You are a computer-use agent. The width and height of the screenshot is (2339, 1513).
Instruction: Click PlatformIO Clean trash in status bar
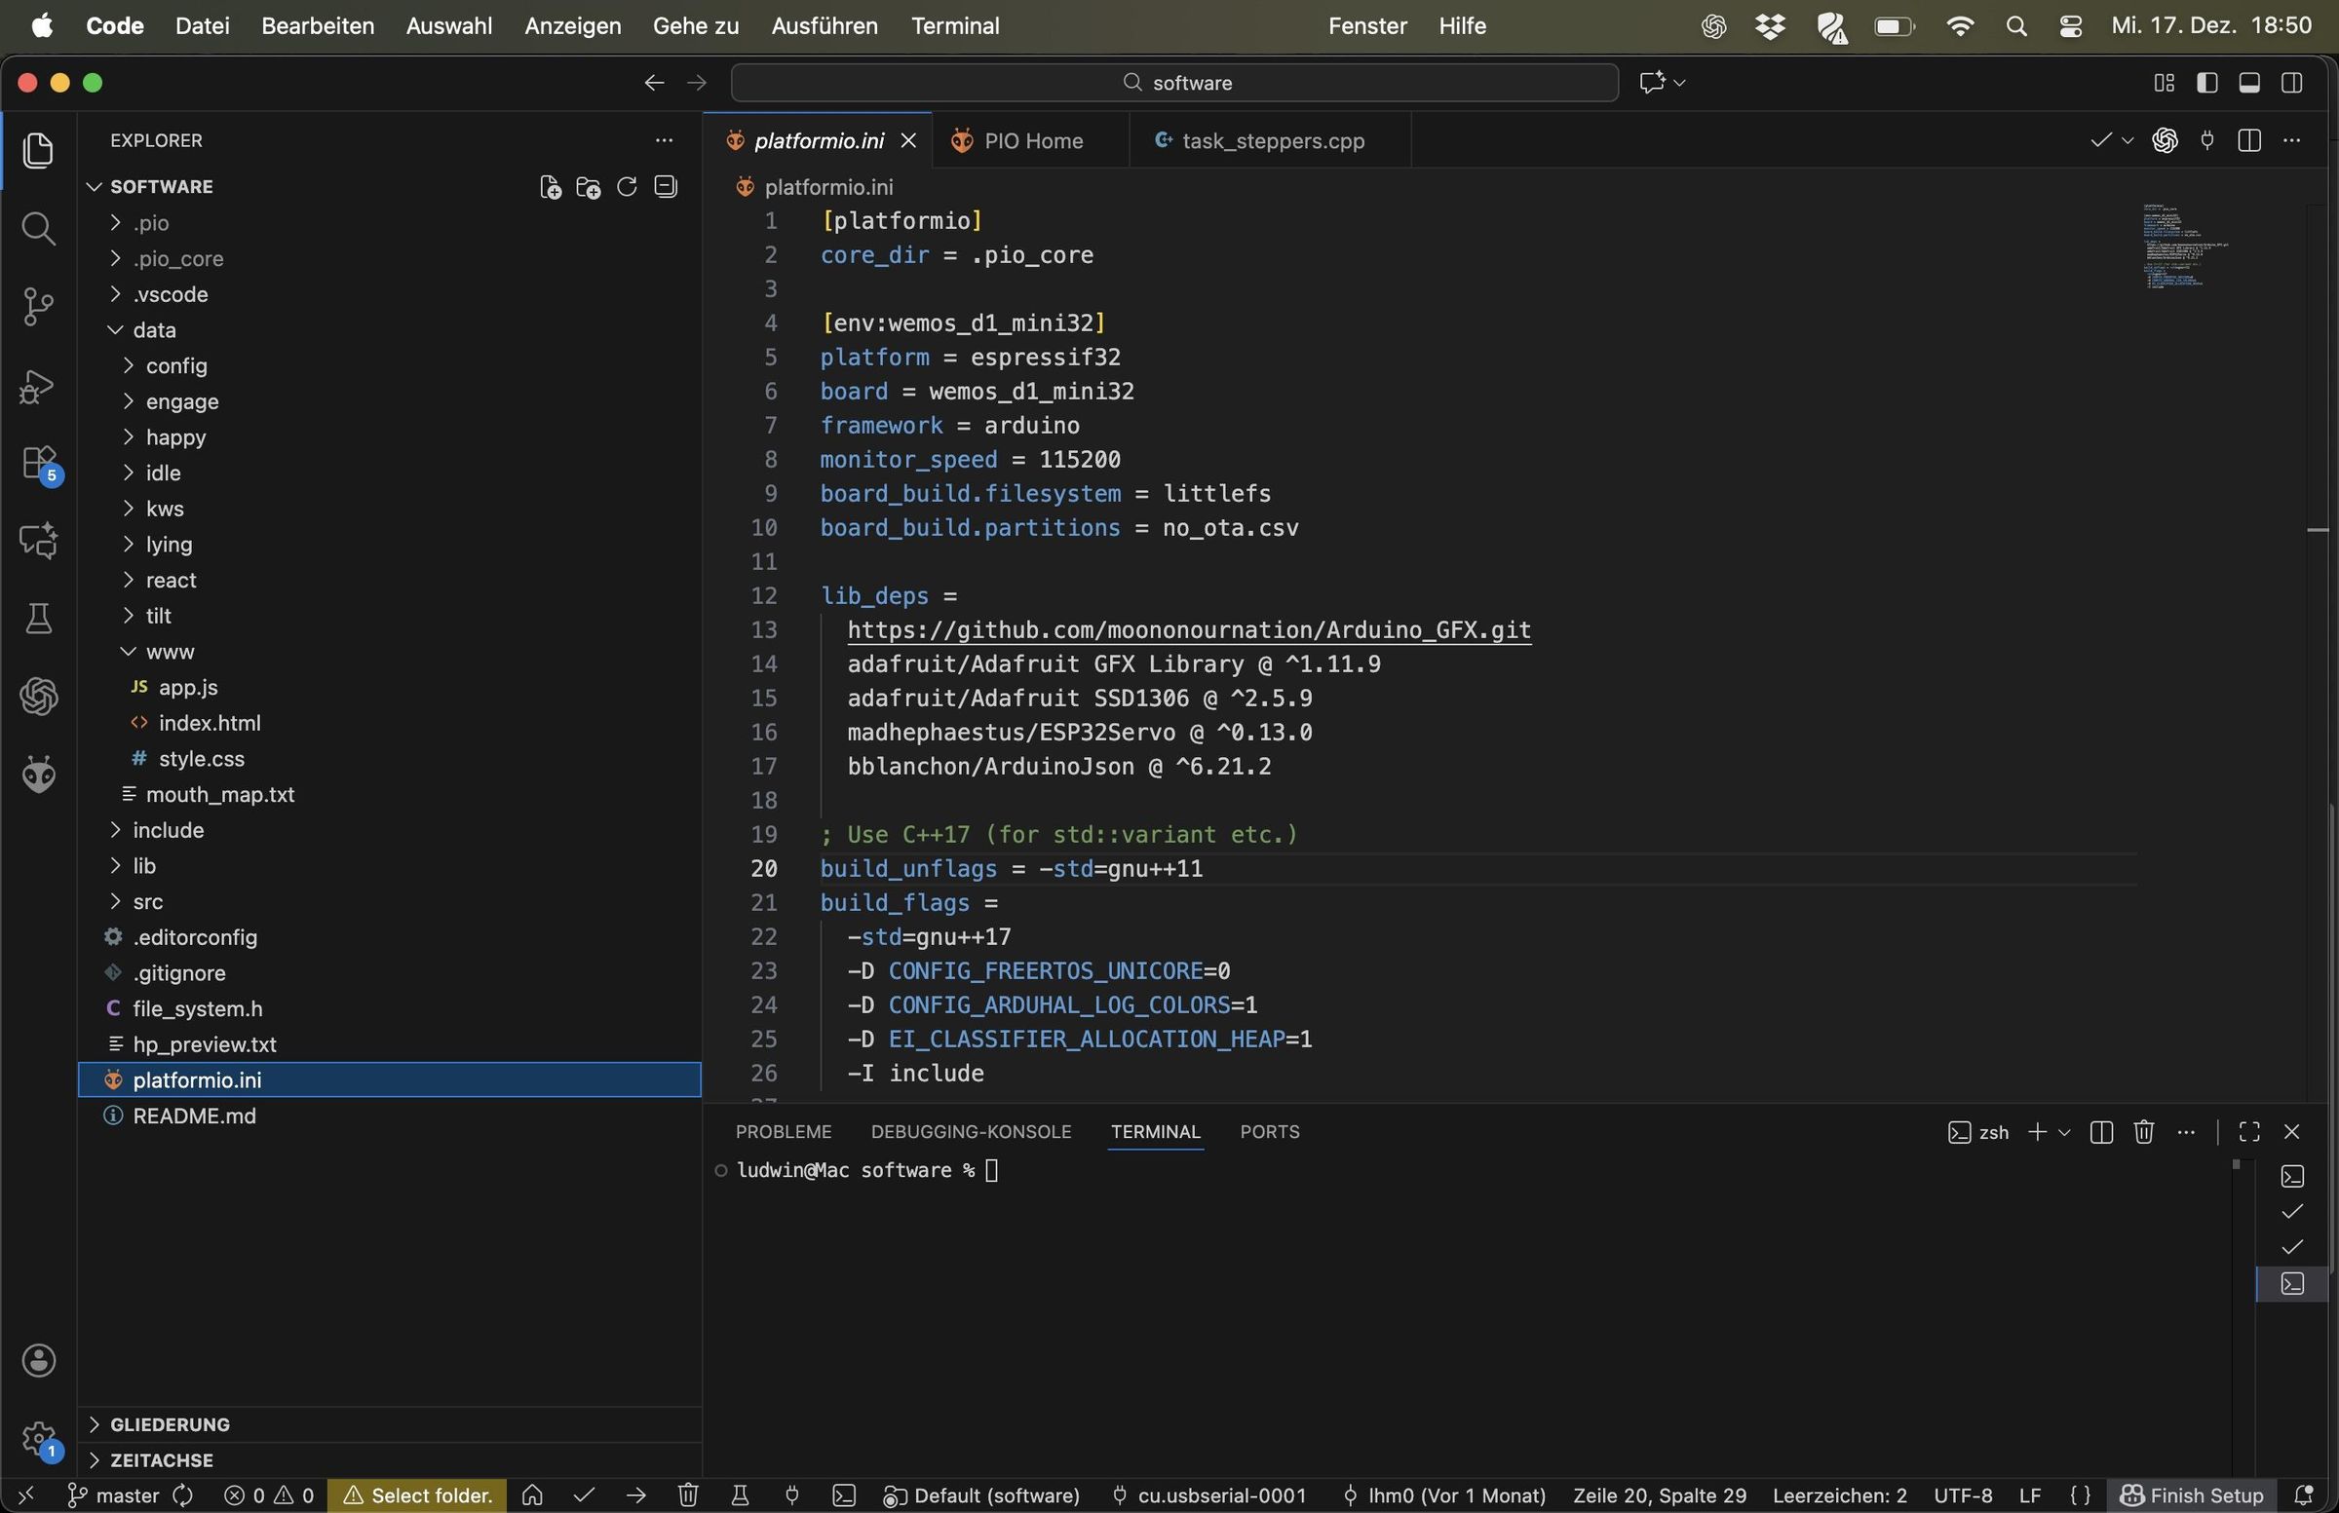688,1495
